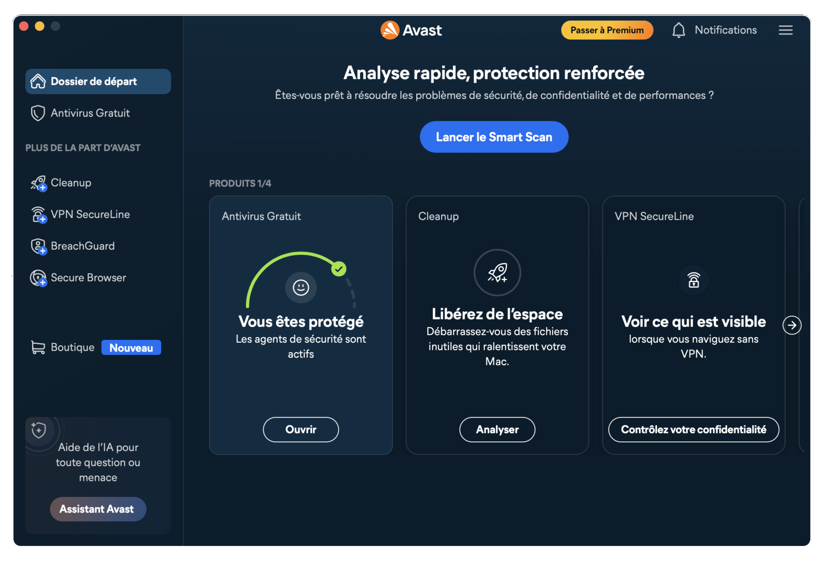Open the Assistant Avast button
The height and width of the screenshot is (561, 823).
(98, 509)
